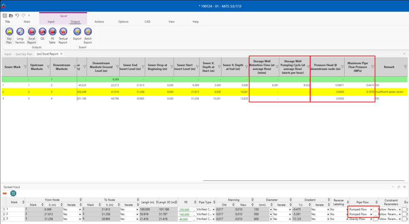Open the Actions ribbon tab
This screenshot has width=409, height=224.
click(99, 21)
